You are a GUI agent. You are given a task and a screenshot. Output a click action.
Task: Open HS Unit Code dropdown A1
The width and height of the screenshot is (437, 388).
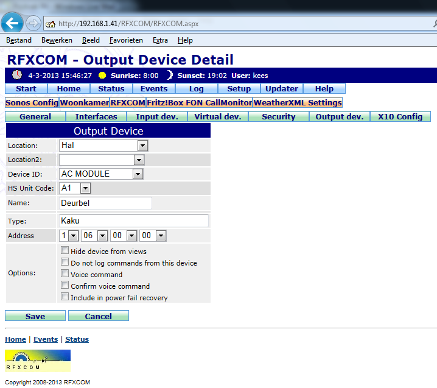[x=75, y=188]
